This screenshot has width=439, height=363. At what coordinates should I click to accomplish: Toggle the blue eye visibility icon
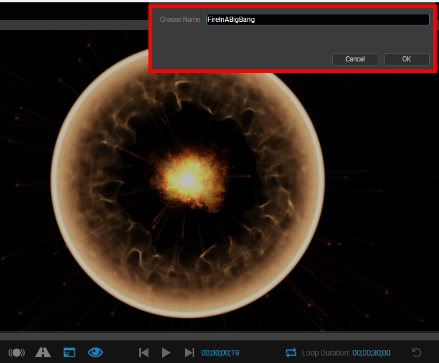[x=96, y=352]
